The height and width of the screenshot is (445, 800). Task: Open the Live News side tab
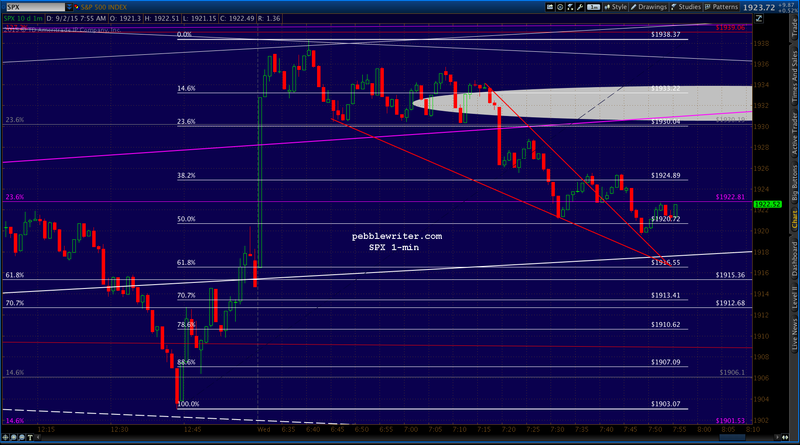point(795,334)
